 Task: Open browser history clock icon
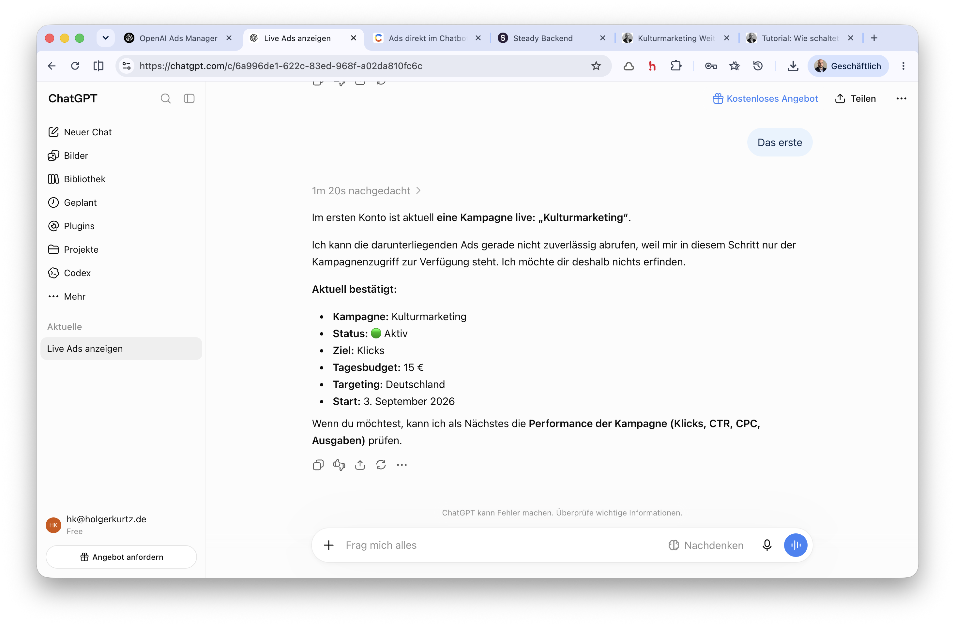pyautogui.click(x=758, y=66)
